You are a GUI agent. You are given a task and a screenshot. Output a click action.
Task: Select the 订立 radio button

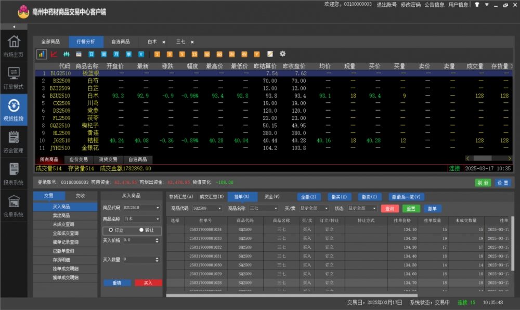111,230
